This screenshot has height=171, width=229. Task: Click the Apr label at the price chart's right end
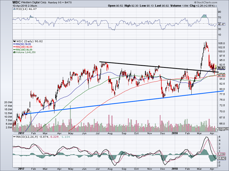pyautogui.click(x=212, y=133)
